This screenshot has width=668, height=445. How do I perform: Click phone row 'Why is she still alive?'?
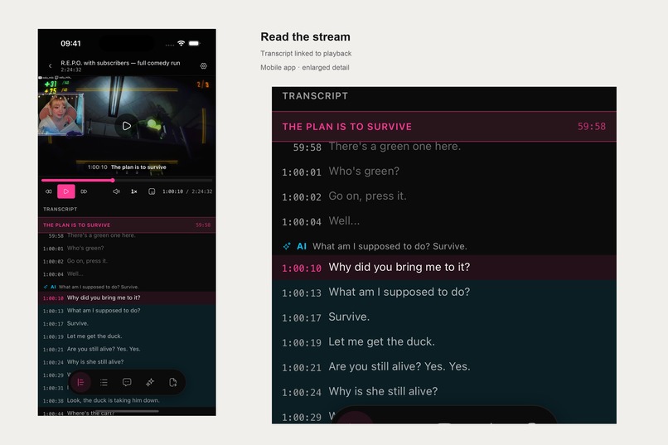127,361
